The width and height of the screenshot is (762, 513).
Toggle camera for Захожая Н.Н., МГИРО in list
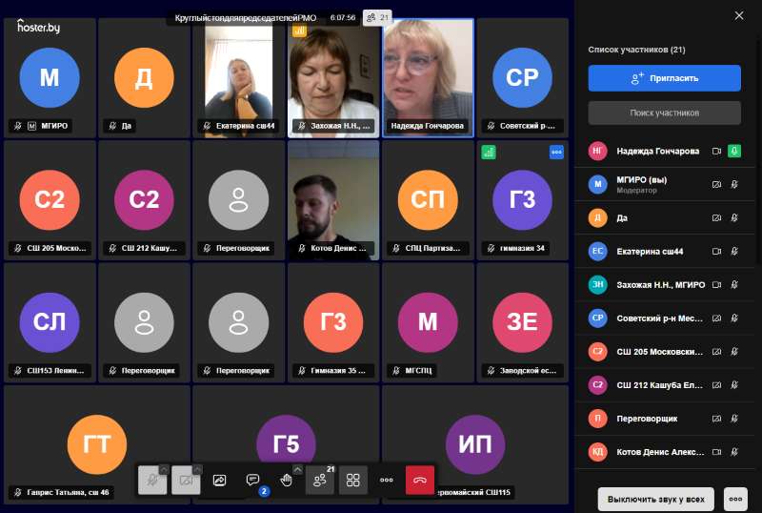[716, 285]
